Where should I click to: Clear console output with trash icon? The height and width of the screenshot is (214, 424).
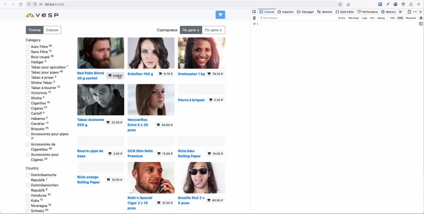click(254, 18)
